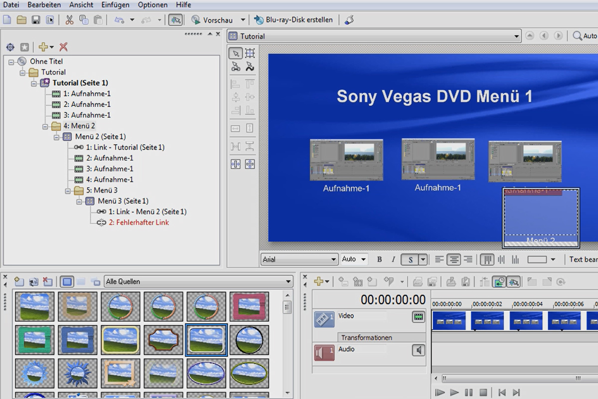
Task: Open the Hilfe menu
Action: coord(183,4)
